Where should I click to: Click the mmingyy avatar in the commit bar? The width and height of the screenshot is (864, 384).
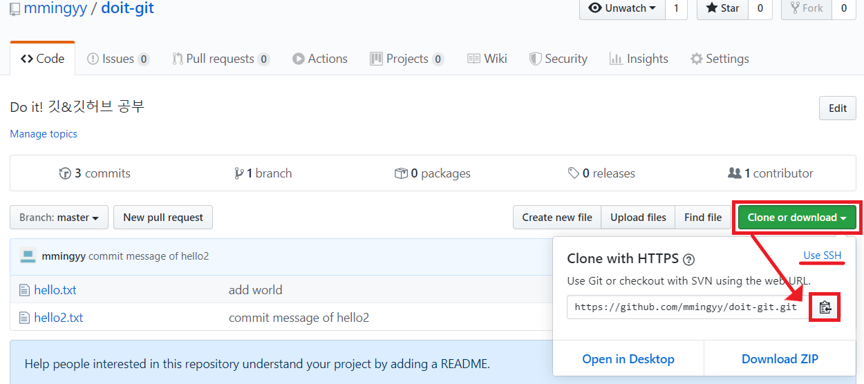[28, 256]
